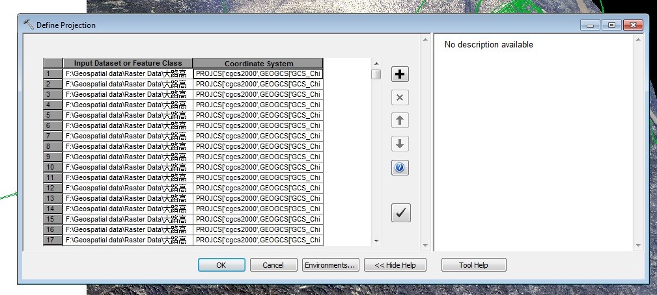Open batch help via question mark icon
This screenshot has width=657, height=295.
pyautogui.click(x=400, y=168)
